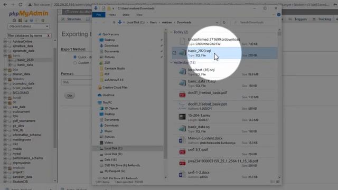Open the Home ribbon tab
Screen dimensions: 338x190
(112, 15)
